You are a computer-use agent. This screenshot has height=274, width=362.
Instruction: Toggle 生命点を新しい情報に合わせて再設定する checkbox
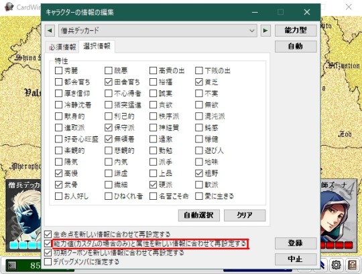[x=48, y=235]
